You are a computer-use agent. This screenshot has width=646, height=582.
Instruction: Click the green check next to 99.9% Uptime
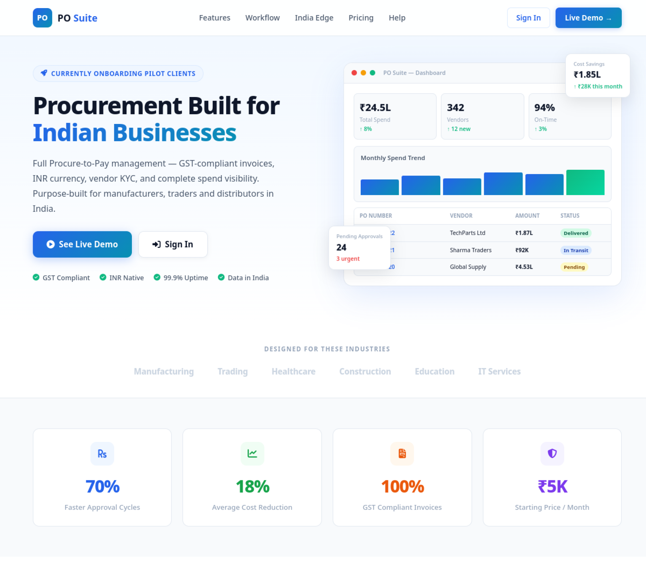[157, 277]
